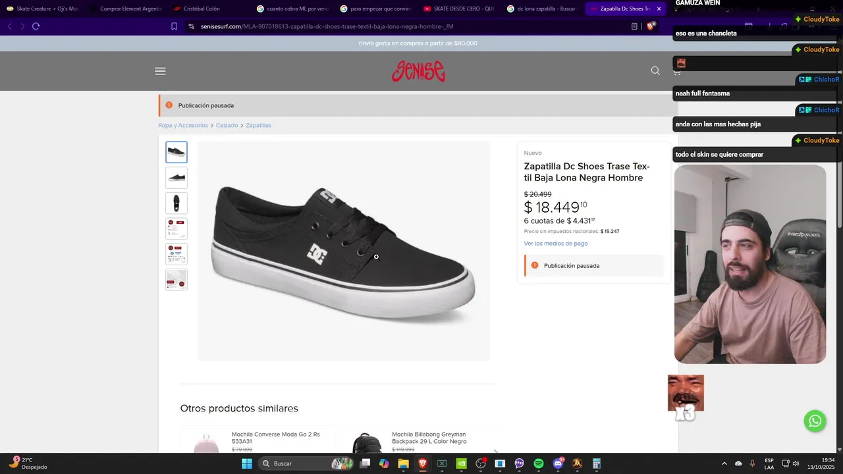The height and width of the screenshot is (474, 843).
Task: Click Otros productos similares heading
Action: pos(239,408)
